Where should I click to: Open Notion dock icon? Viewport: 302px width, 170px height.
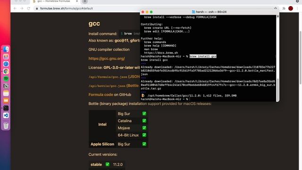pyautogui.click(x=6, y=86)
